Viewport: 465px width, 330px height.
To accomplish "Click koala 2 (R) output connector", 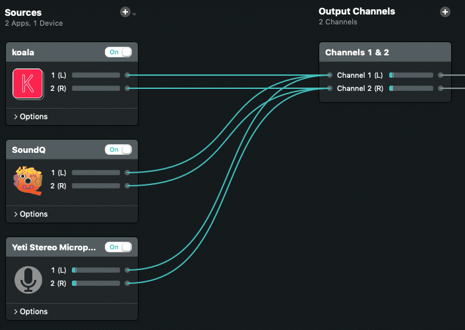I will click(x=127, y=88).
